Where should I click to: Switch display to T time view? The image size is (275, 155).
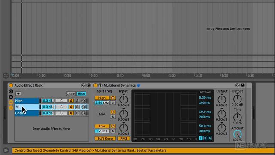201,138
